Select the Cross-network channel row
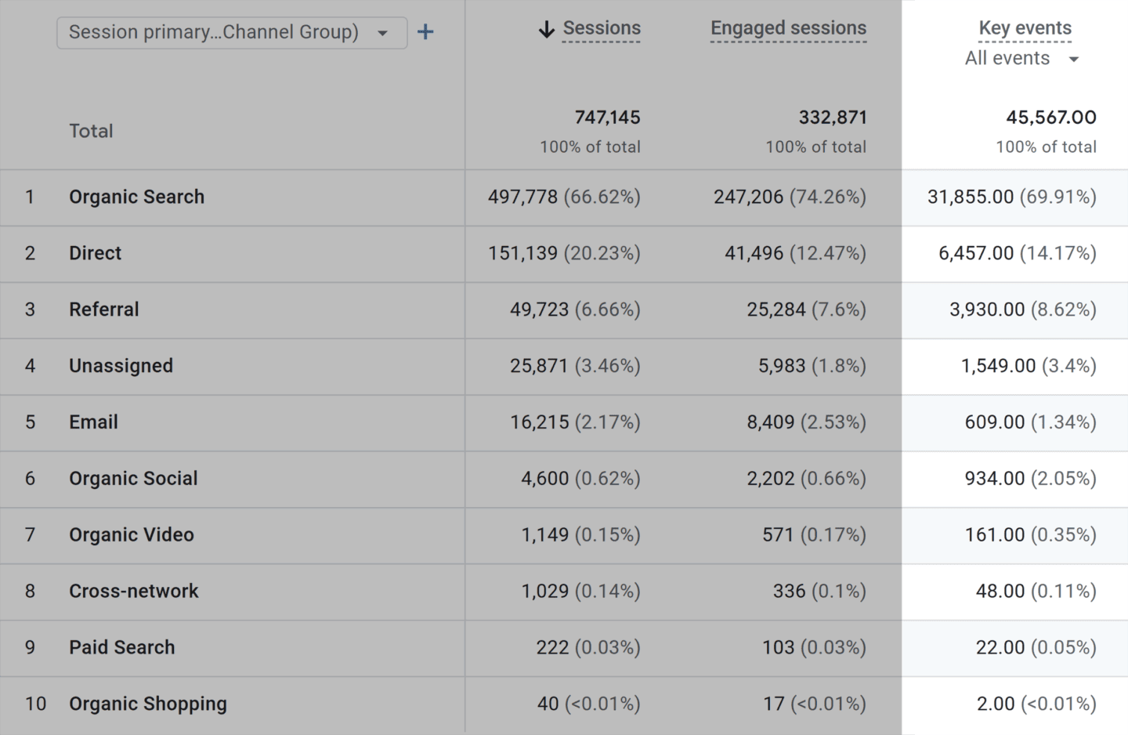This screenshot has height=735, width=1128. pyautogui.click(x=133, y=592)
